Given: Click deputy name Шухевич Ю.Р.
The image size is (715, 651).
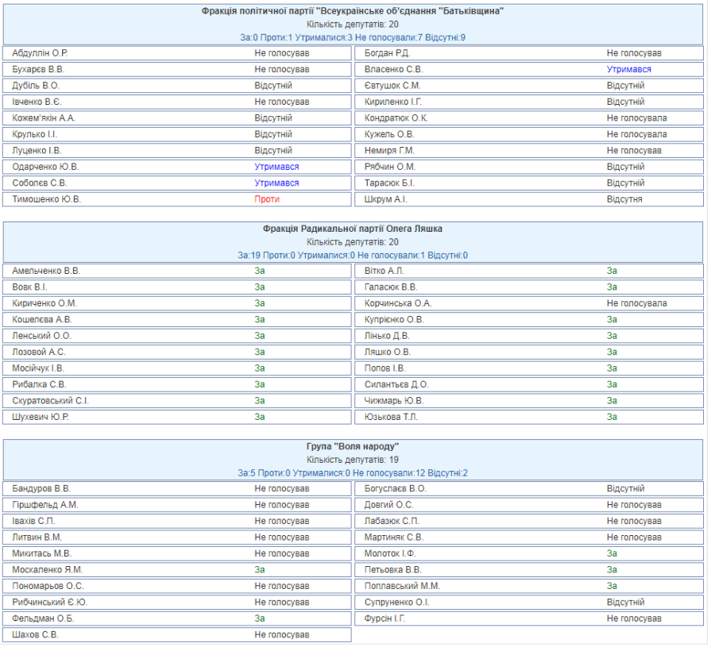Looking at the screenshot, I should (x=41, y=417).
